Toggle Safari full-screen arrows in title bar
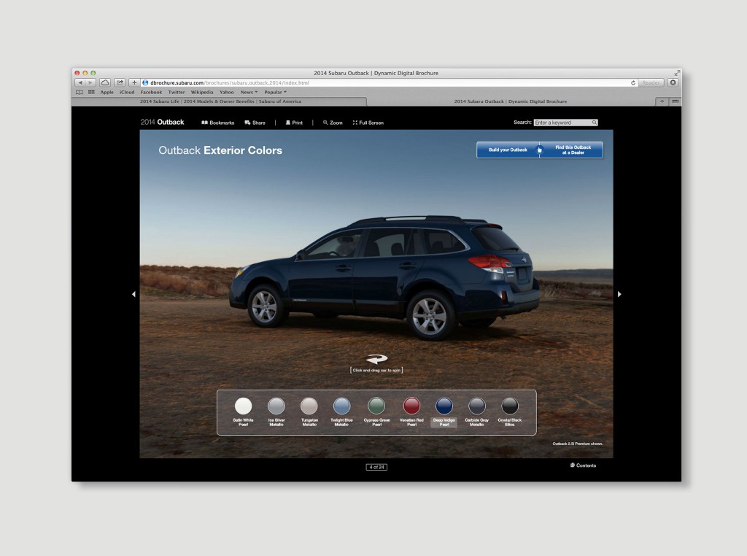This screenshot has width=747, height=556. coord(676,73)
